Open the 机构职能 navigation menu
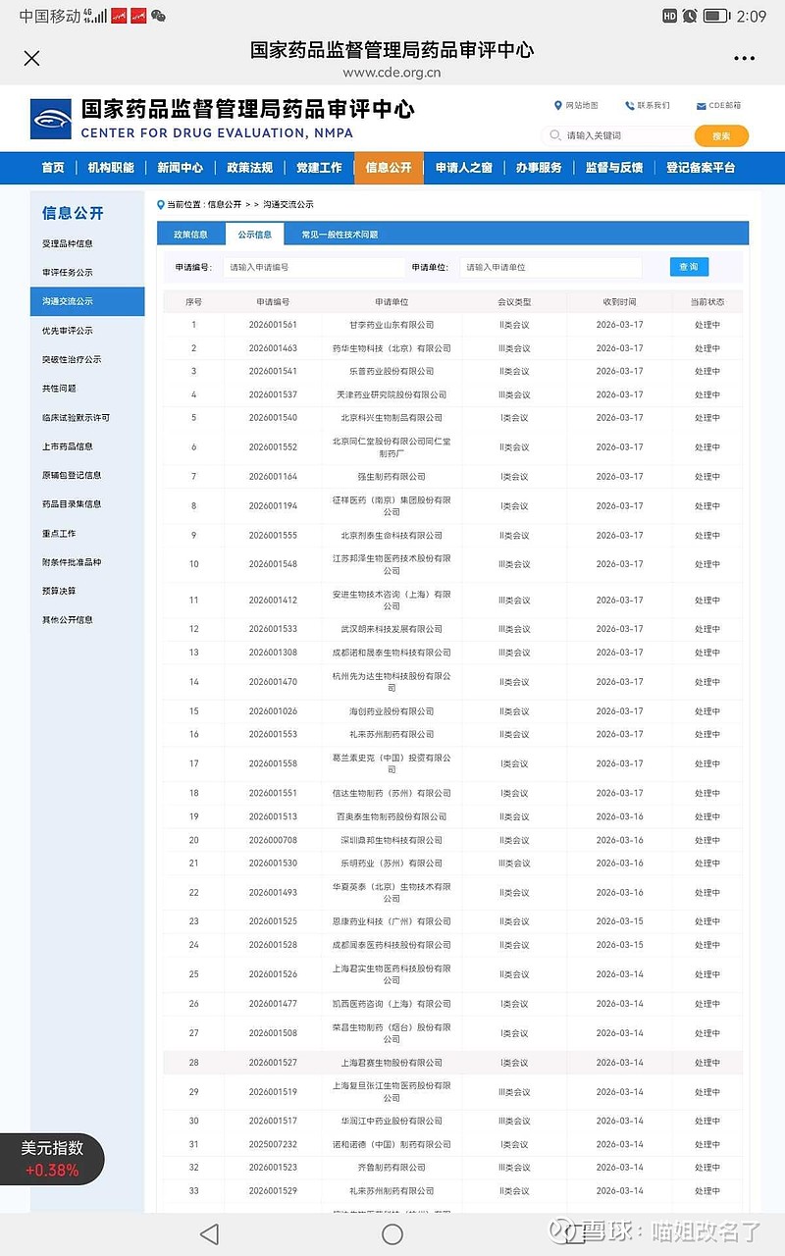The width and height of the screenshot is (785, 1256). [x=111, y=168]
